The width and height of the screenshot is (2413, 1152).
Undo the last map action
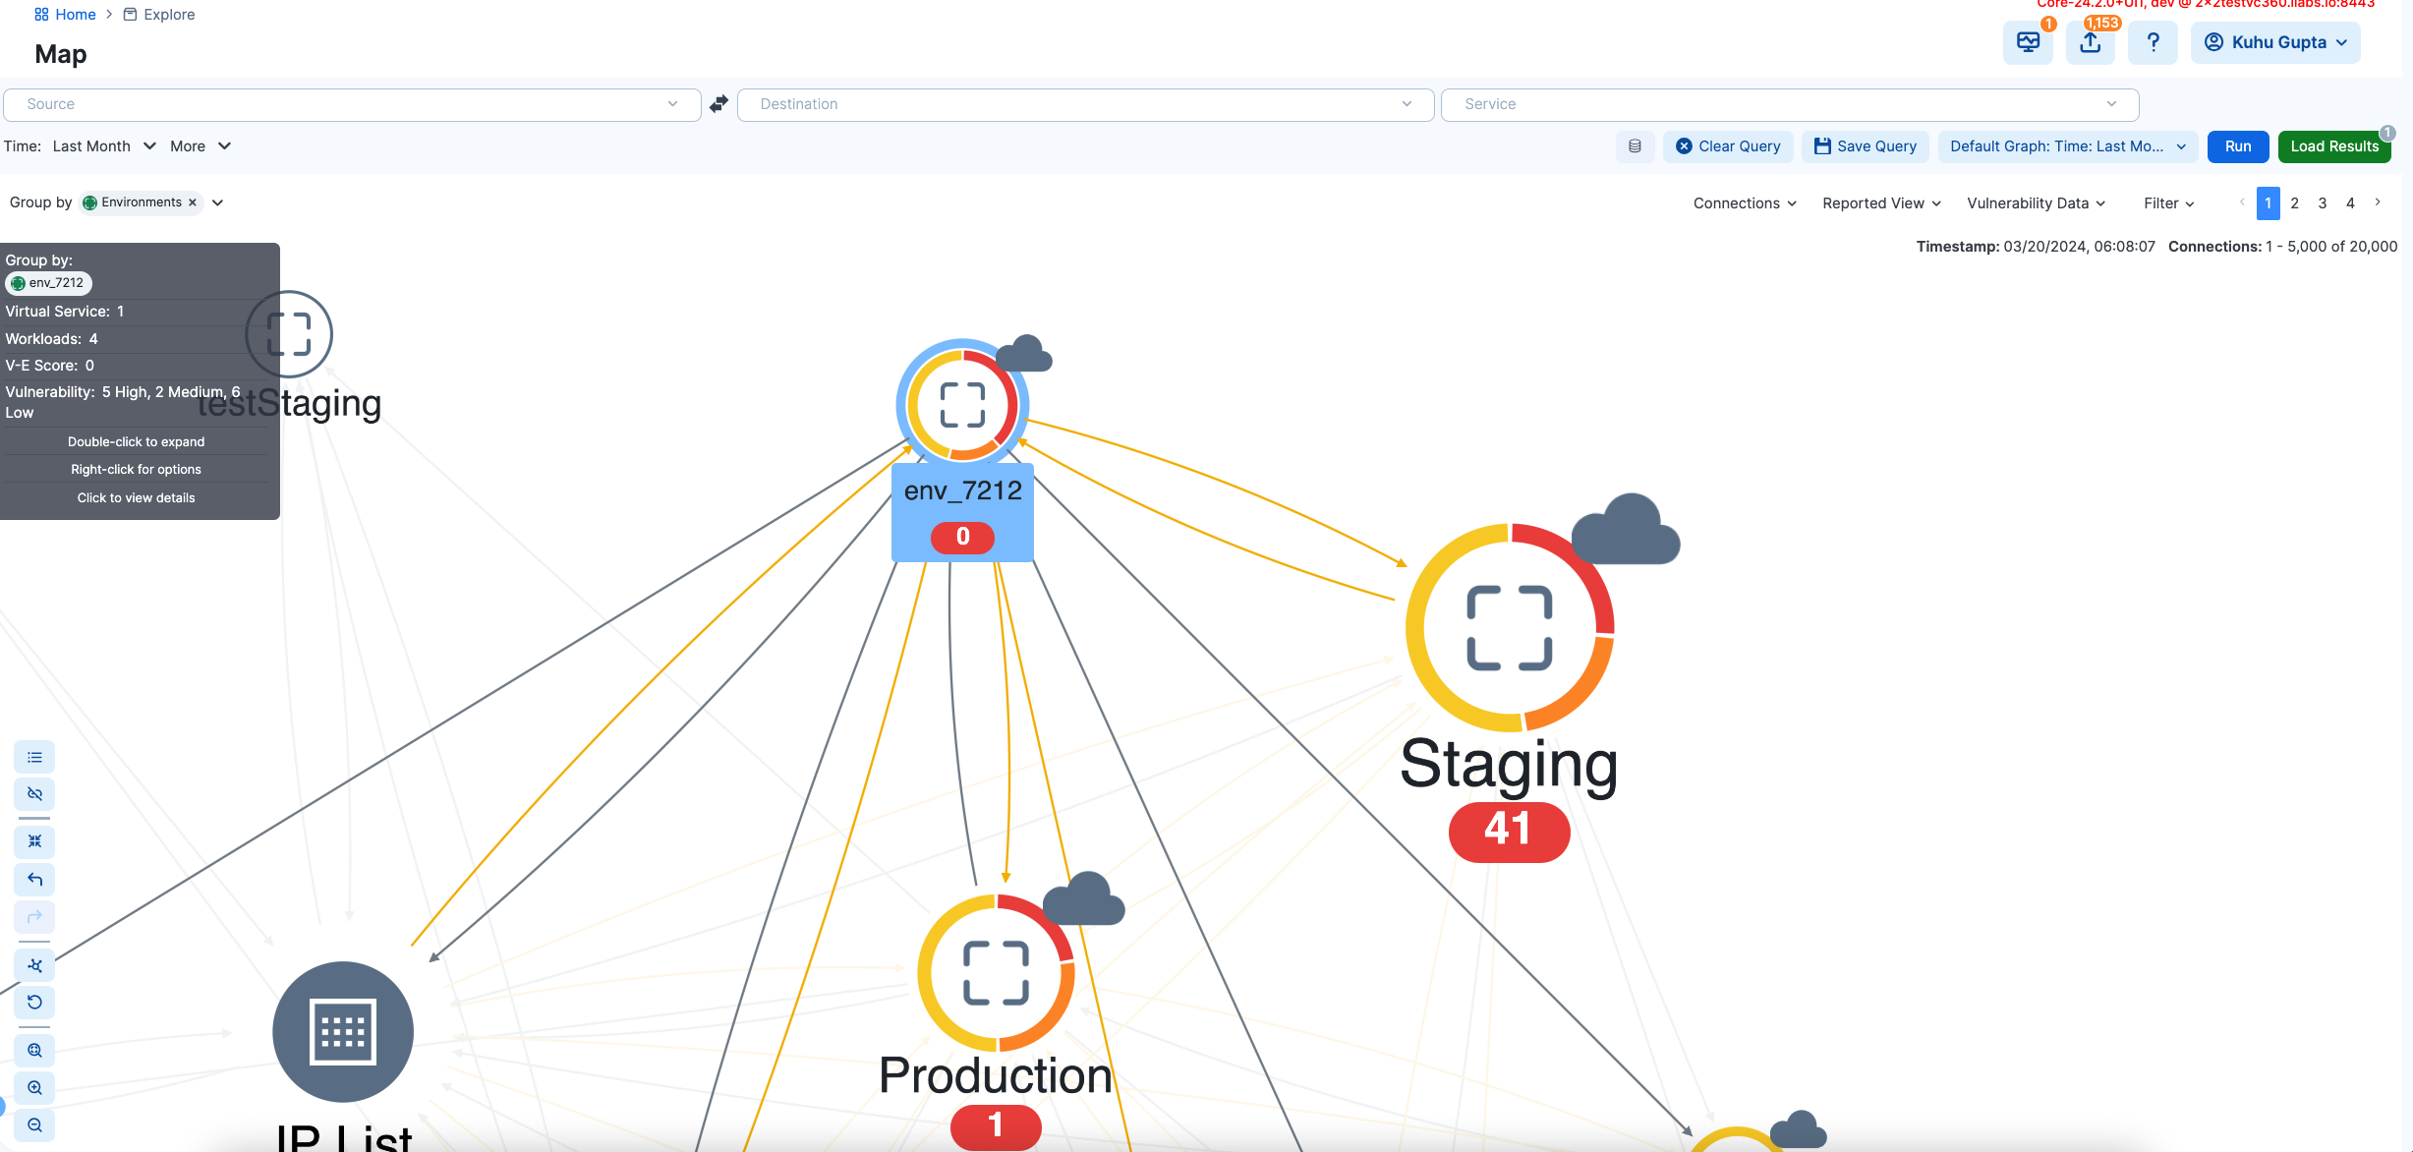(34, 879)
